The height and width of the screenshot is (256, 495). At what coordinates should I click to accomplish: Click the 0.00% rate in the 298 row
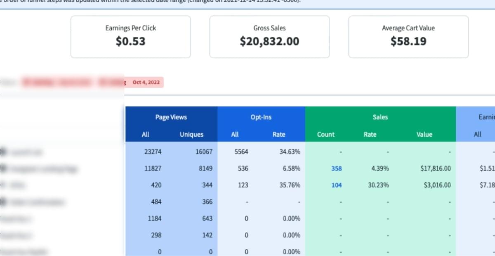point(292,235)
